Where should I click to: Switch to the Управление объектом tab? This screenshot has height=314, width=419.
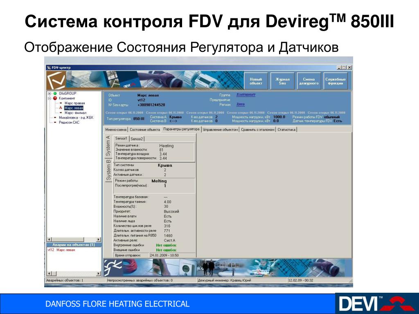(x=220, y=130)
